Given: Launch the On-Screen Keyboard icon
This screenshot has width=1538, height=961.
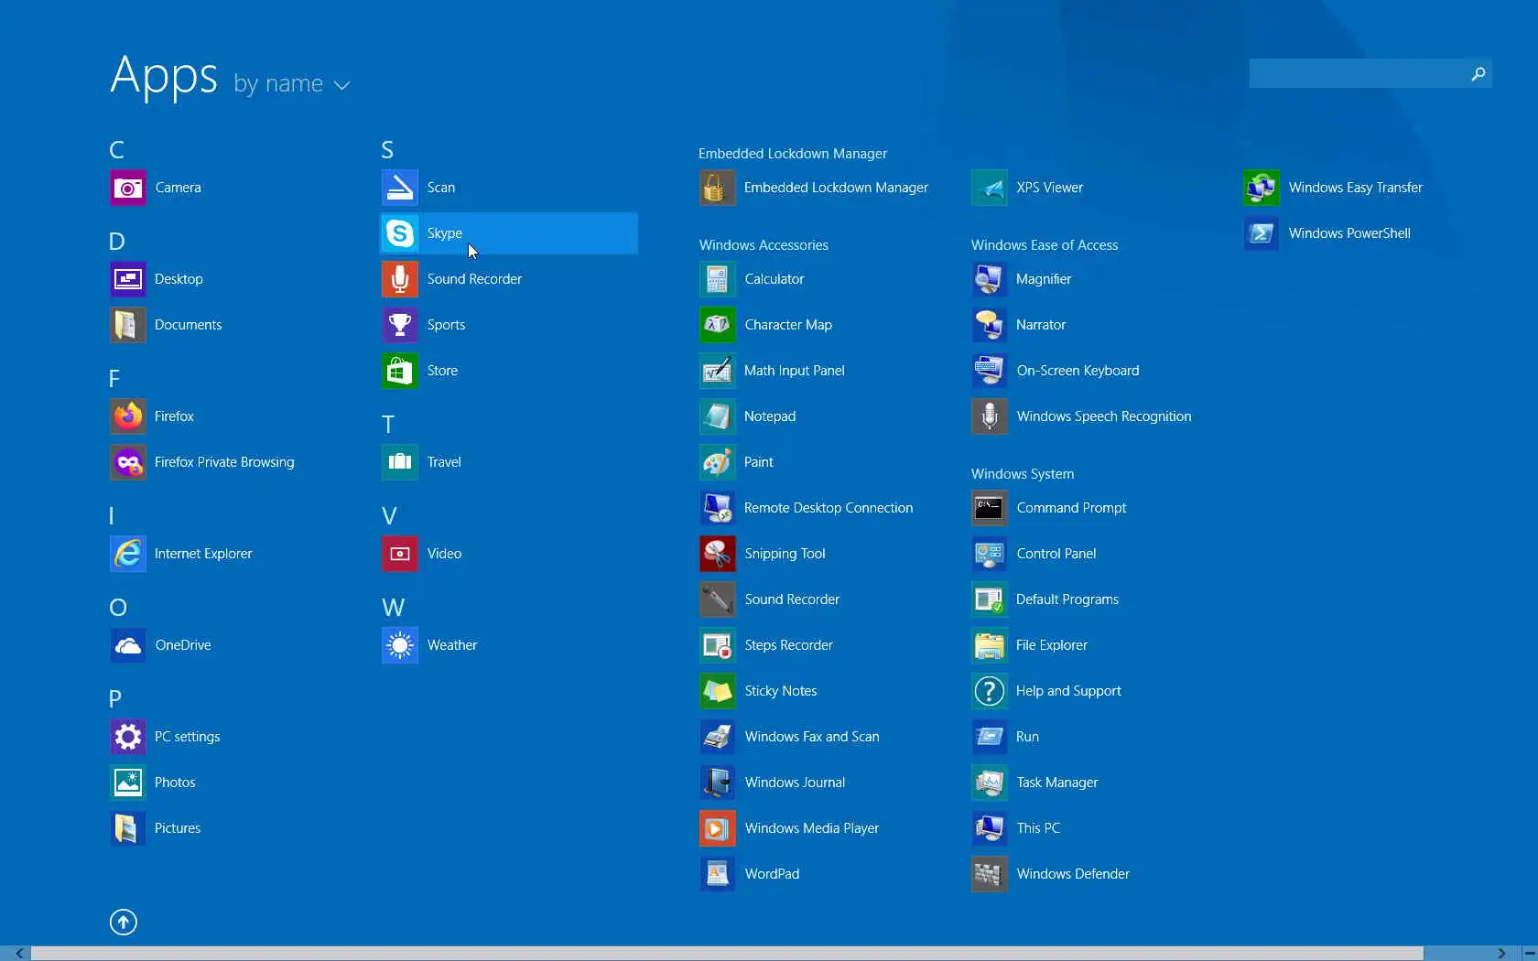Looking at the screenshot, I should (x=990, y=371).
